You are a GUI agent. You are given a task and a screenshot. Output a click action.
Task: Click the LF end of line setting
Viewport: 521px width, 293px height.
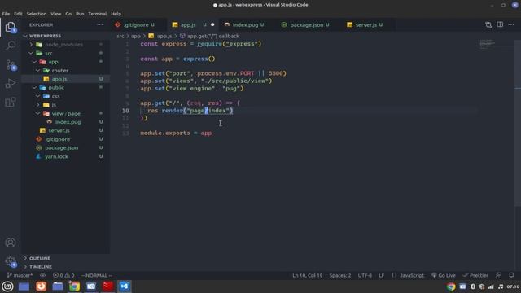point(382,275)
